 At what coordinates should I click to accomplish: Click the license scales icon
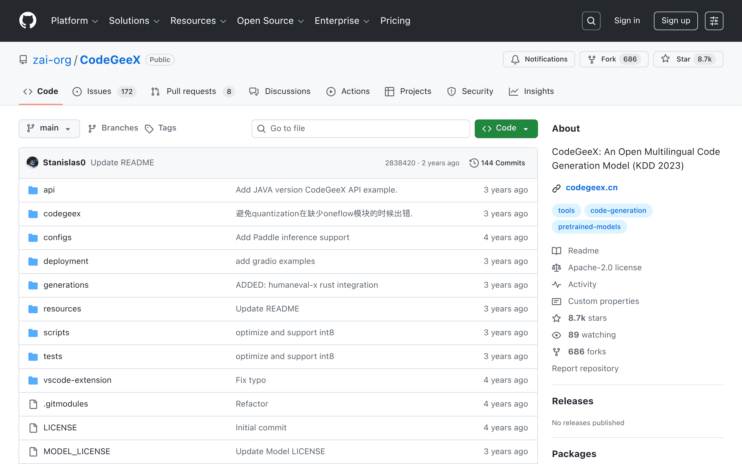[x=556, y=268]
